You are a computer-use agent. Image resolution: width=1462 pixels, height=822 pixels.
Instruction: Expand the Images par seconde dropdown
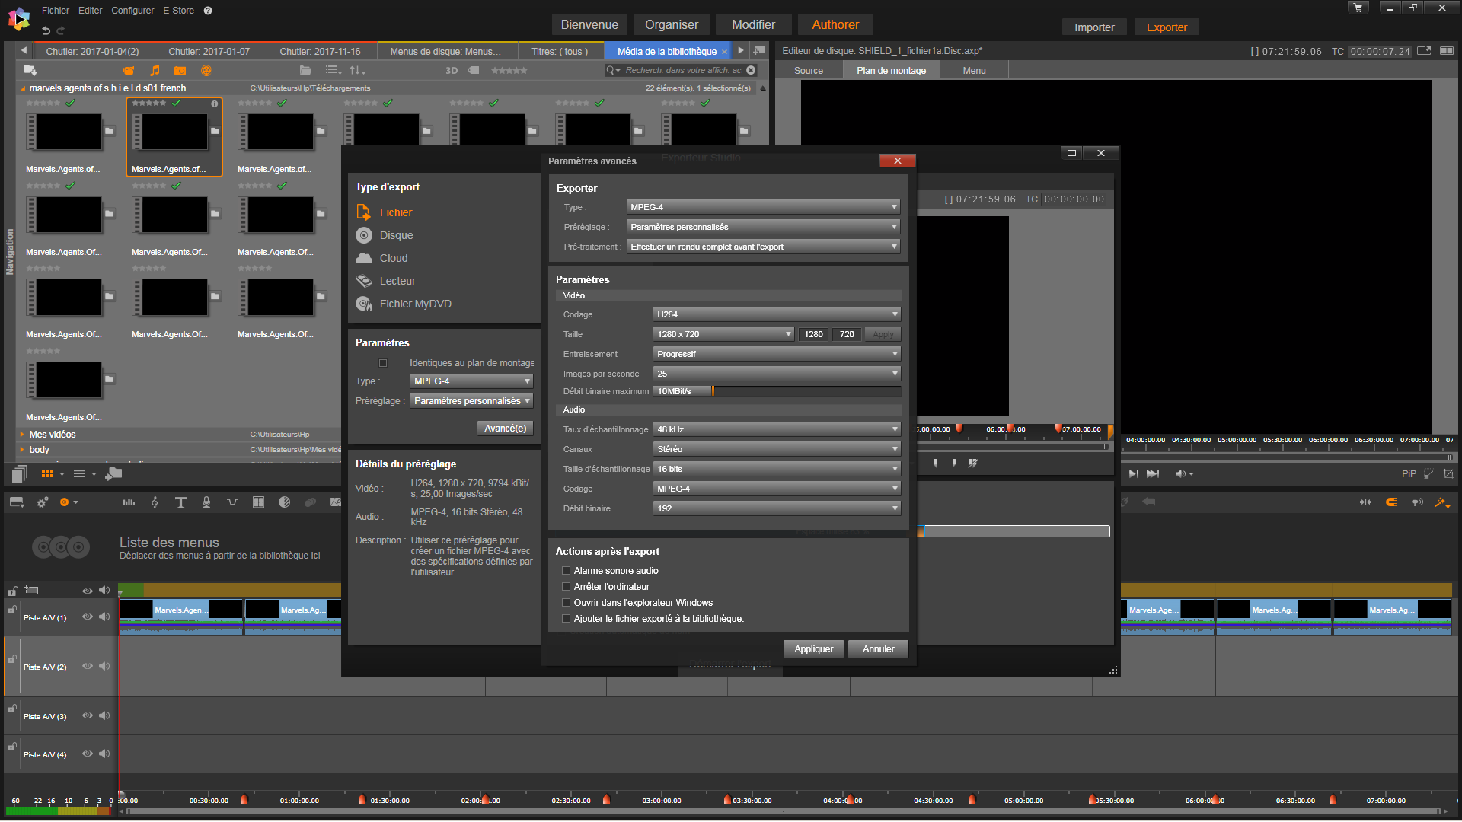(777, 374)
